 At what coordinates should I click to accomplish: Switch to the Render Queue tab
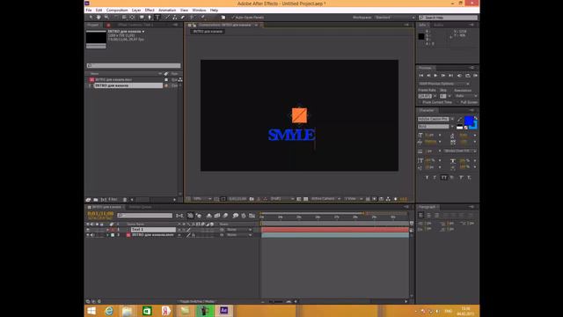140,207
